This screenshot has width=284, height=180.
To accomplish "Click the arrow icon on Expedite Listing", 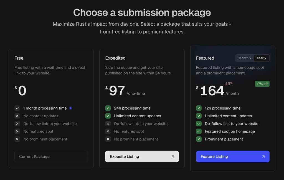I will [x=173, y=157].
